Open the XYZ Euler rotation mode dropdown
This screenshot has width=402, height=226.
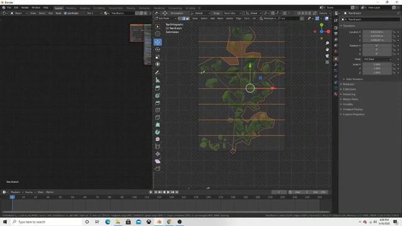378,59
